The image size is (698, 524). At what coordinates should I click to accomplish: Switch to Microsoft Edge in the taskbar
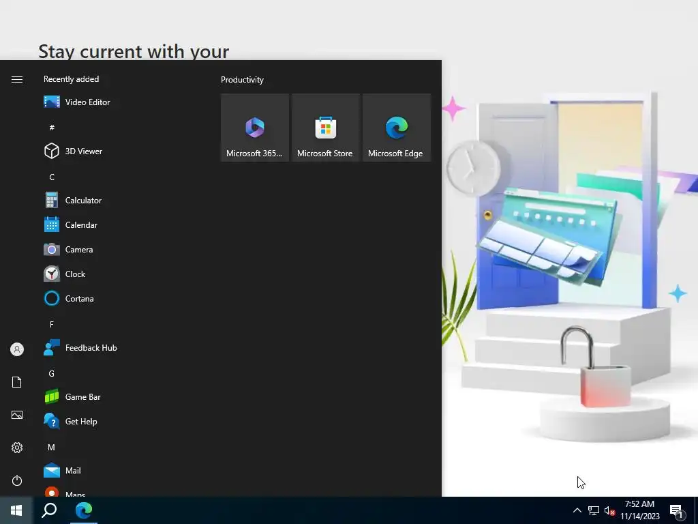[x=84, y=510]
